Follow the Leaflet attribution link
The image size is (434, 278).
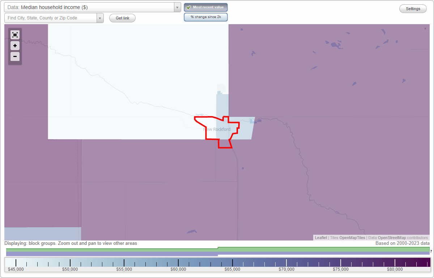[x=320, y=238]
